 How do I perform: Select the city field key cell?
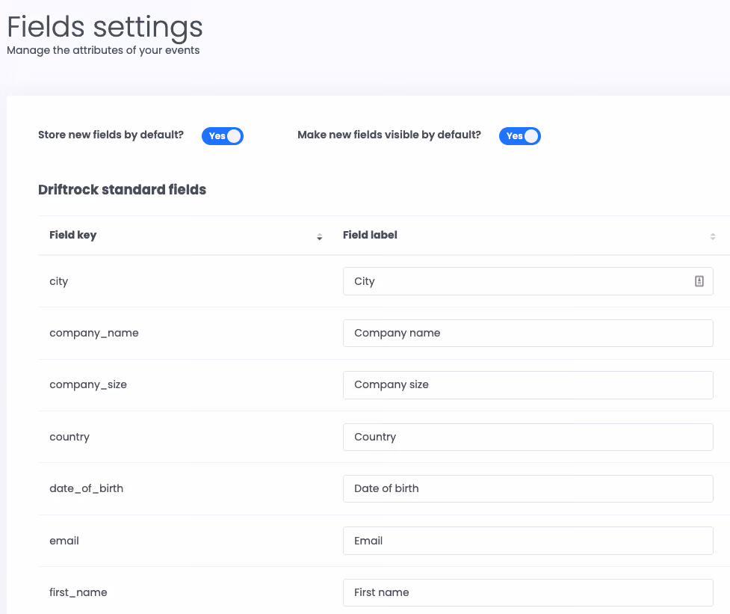[59, 281]
